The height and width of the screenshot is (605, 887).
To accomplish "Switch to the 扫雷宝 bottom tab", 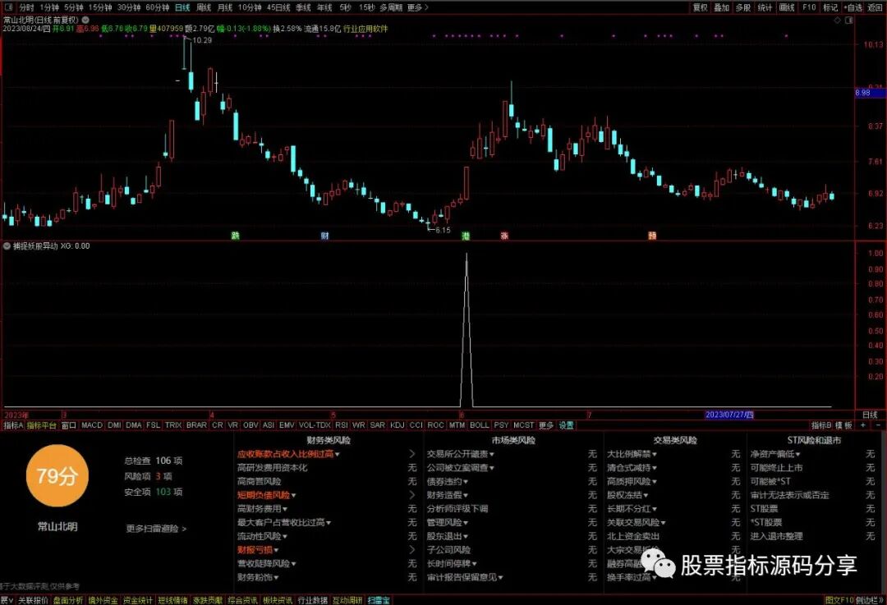I will click(x=379, y=600).
